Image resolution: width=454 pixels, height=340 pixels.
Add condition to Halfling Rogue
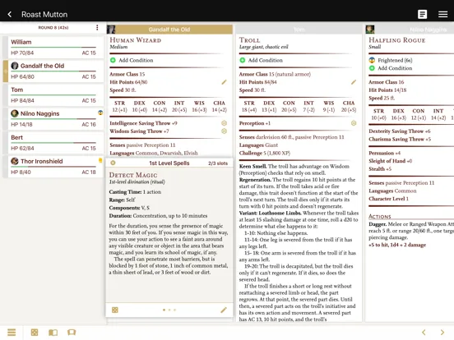click(391, 68)
